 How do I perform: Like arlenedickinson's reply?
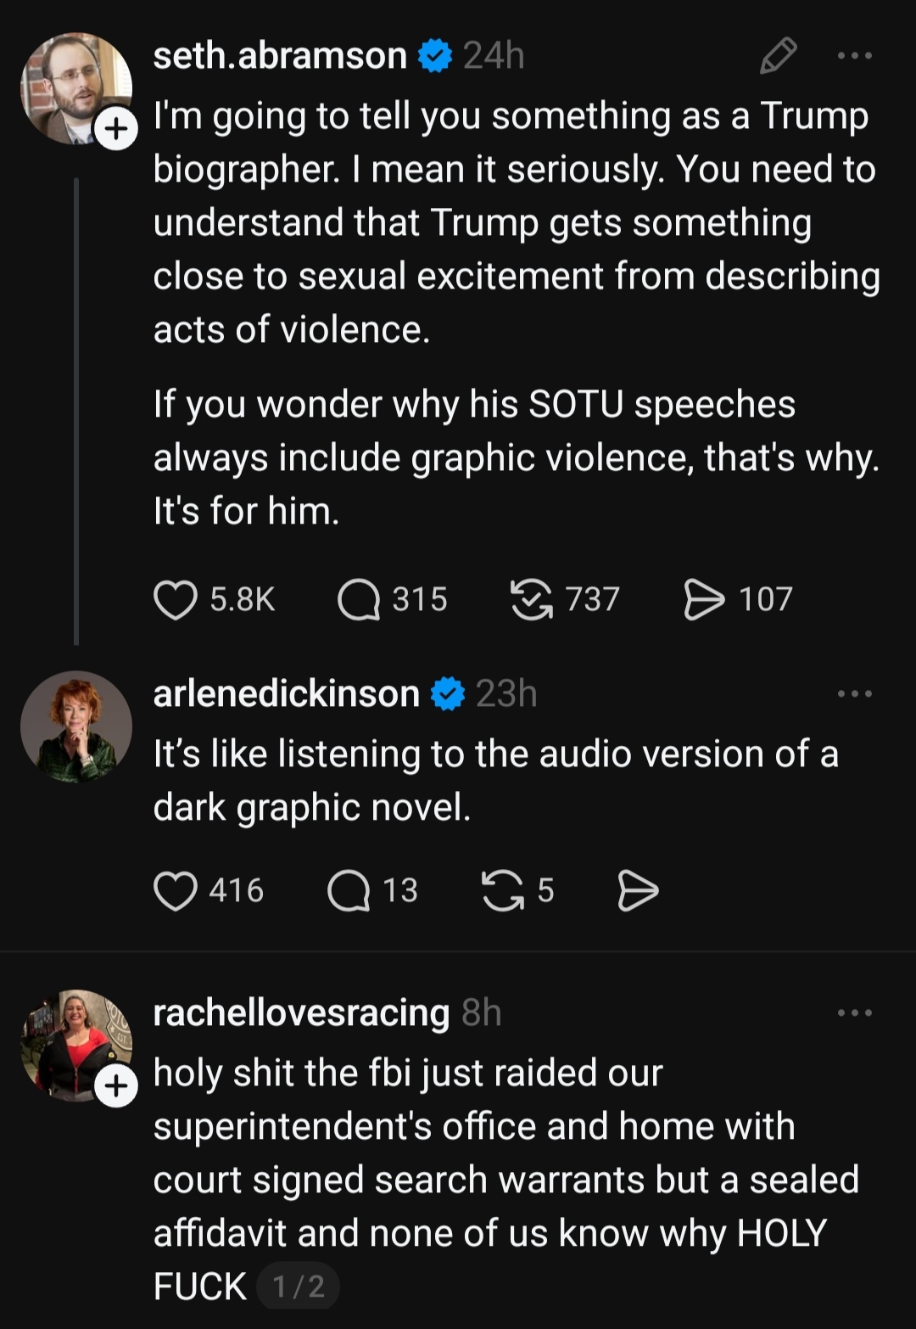(175, 890)
